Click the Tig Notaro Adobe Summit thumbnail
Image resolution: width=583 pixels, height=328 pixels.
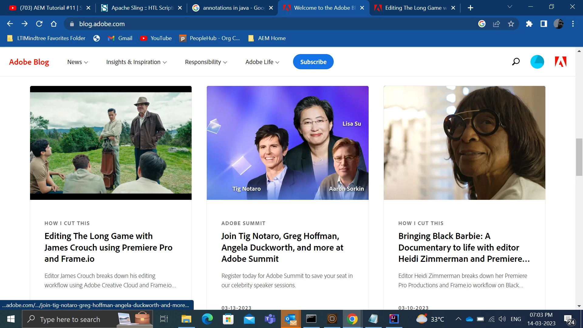tap(288, 143)
